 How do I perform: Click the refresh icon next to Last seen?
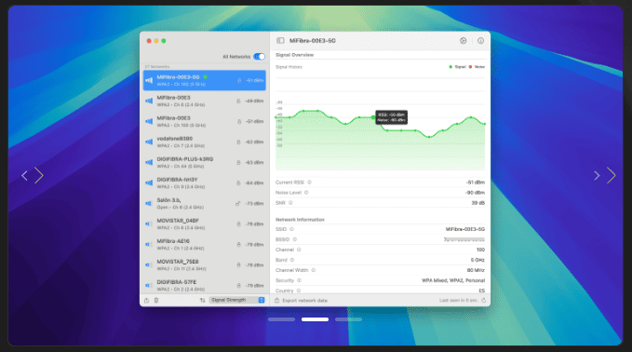484,301
